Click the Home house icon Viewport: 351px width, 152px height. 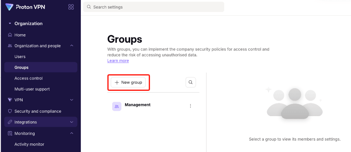click(10, 35)
